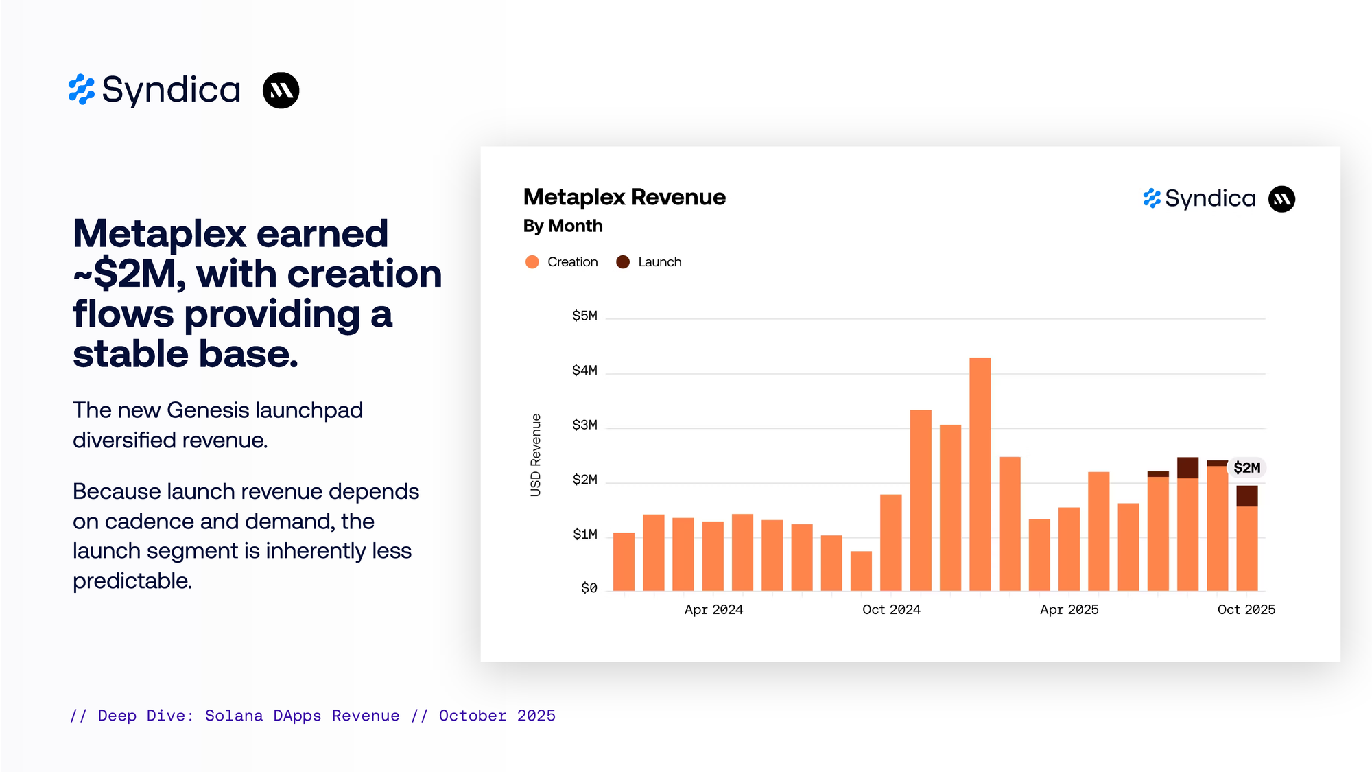Screen dimensions: 1372x772
Task: Click the USD Revenue axis title
Action: pyautogui.click(x=536, y=455)
